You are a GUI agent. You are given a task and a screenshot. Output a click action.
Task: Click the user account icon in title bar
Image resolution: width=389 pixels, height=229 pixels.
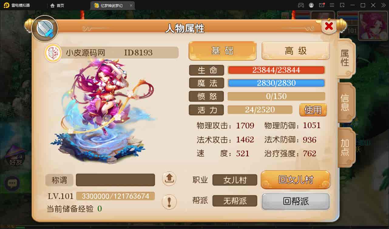(311, 5)
